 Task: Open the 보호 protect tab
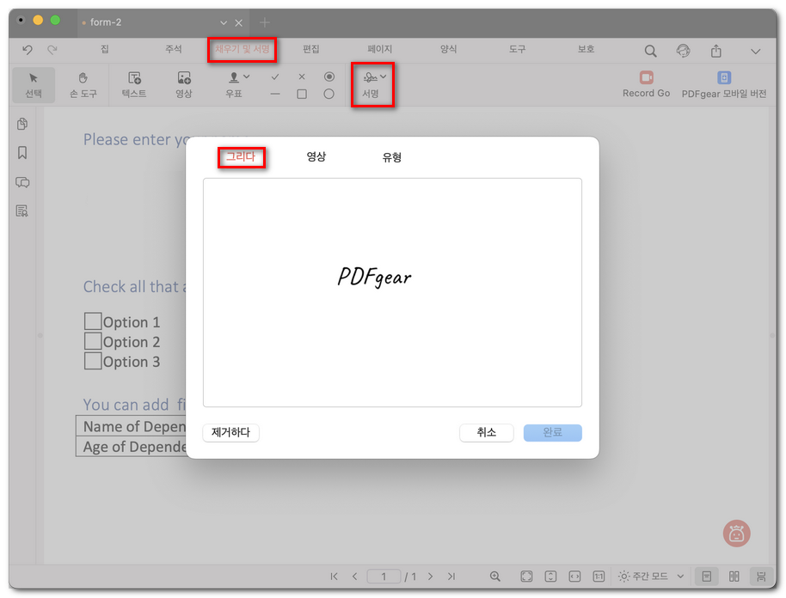tap(586, 49)
